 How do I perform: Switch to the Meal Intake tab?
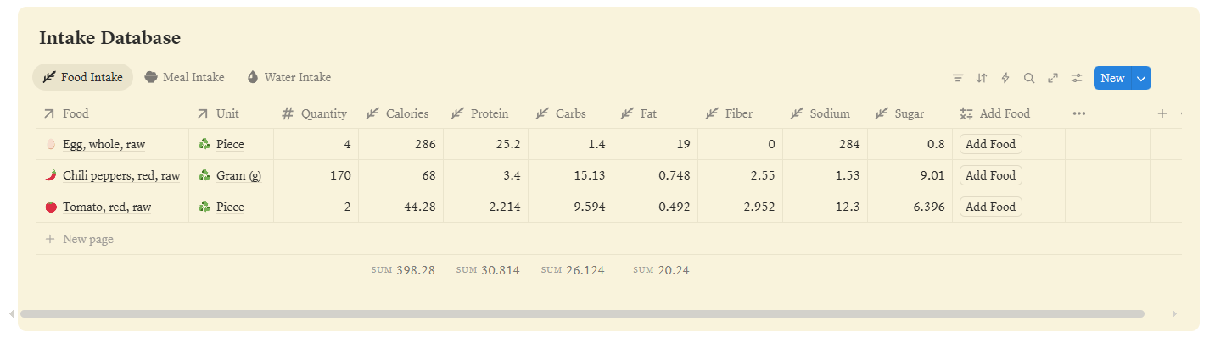click(185, 77)
